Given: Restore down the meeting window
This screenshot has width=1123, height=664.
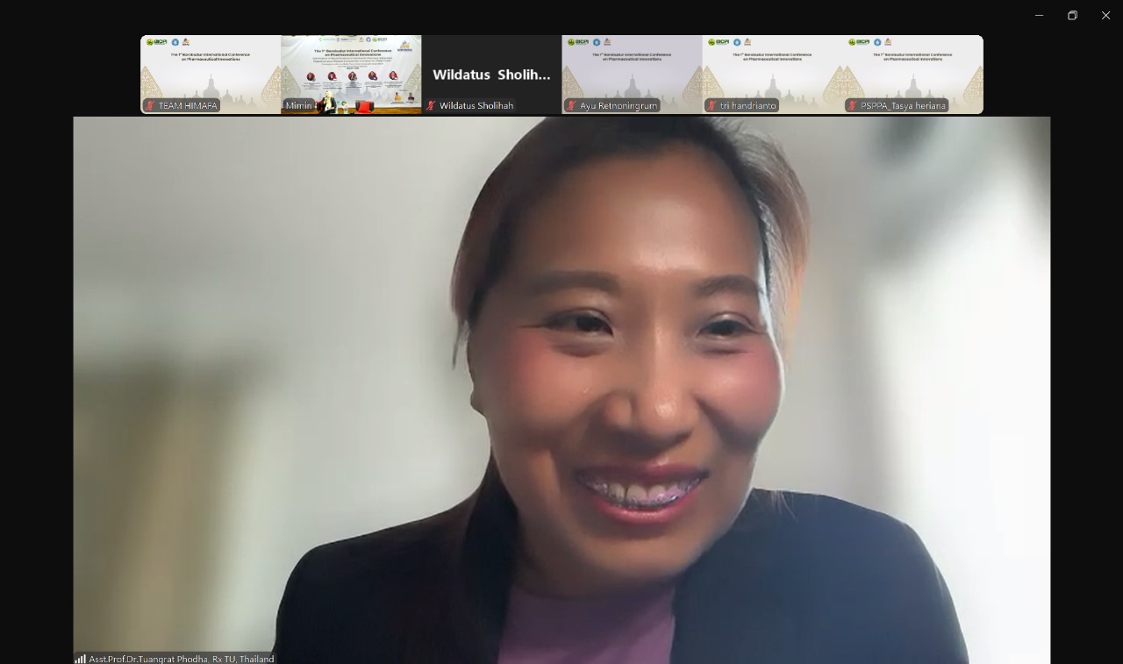Looking at the screenshot, I should coord(1072,15).
